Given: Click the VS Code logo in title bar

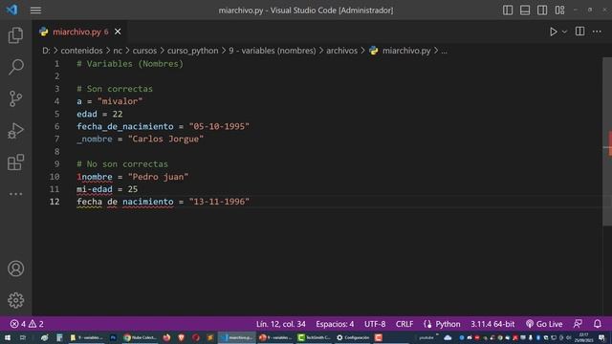Looking at the screenshot, I should (x=11, y=10).
